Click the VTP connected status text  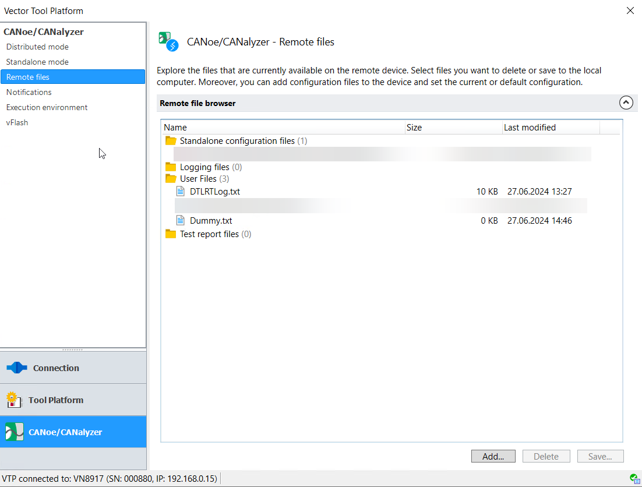point(110,478)
